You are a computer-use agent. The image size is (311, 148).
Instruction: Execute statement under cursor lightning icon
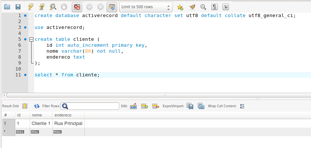click(42, 7)
